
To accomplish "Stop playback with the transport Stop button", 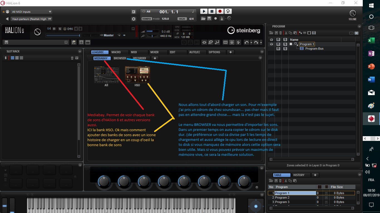I will [x=212, y=11].
